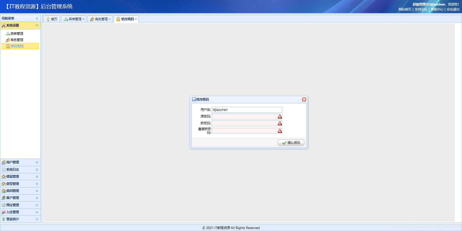The width and height of the screenshot is (462, 231).
Task: Click the 系统日志 log icon
Action: [3, 169]
